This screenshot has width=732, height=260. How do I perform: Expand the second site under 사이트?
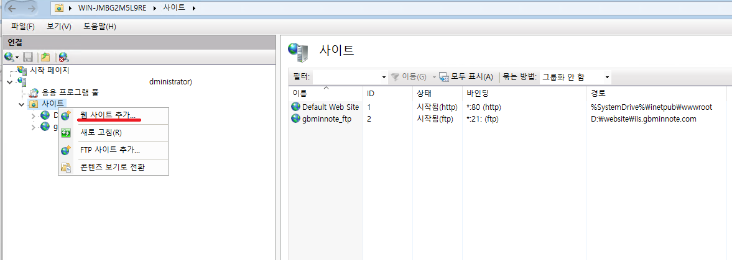pyautogui.click(x=33, y=127)
